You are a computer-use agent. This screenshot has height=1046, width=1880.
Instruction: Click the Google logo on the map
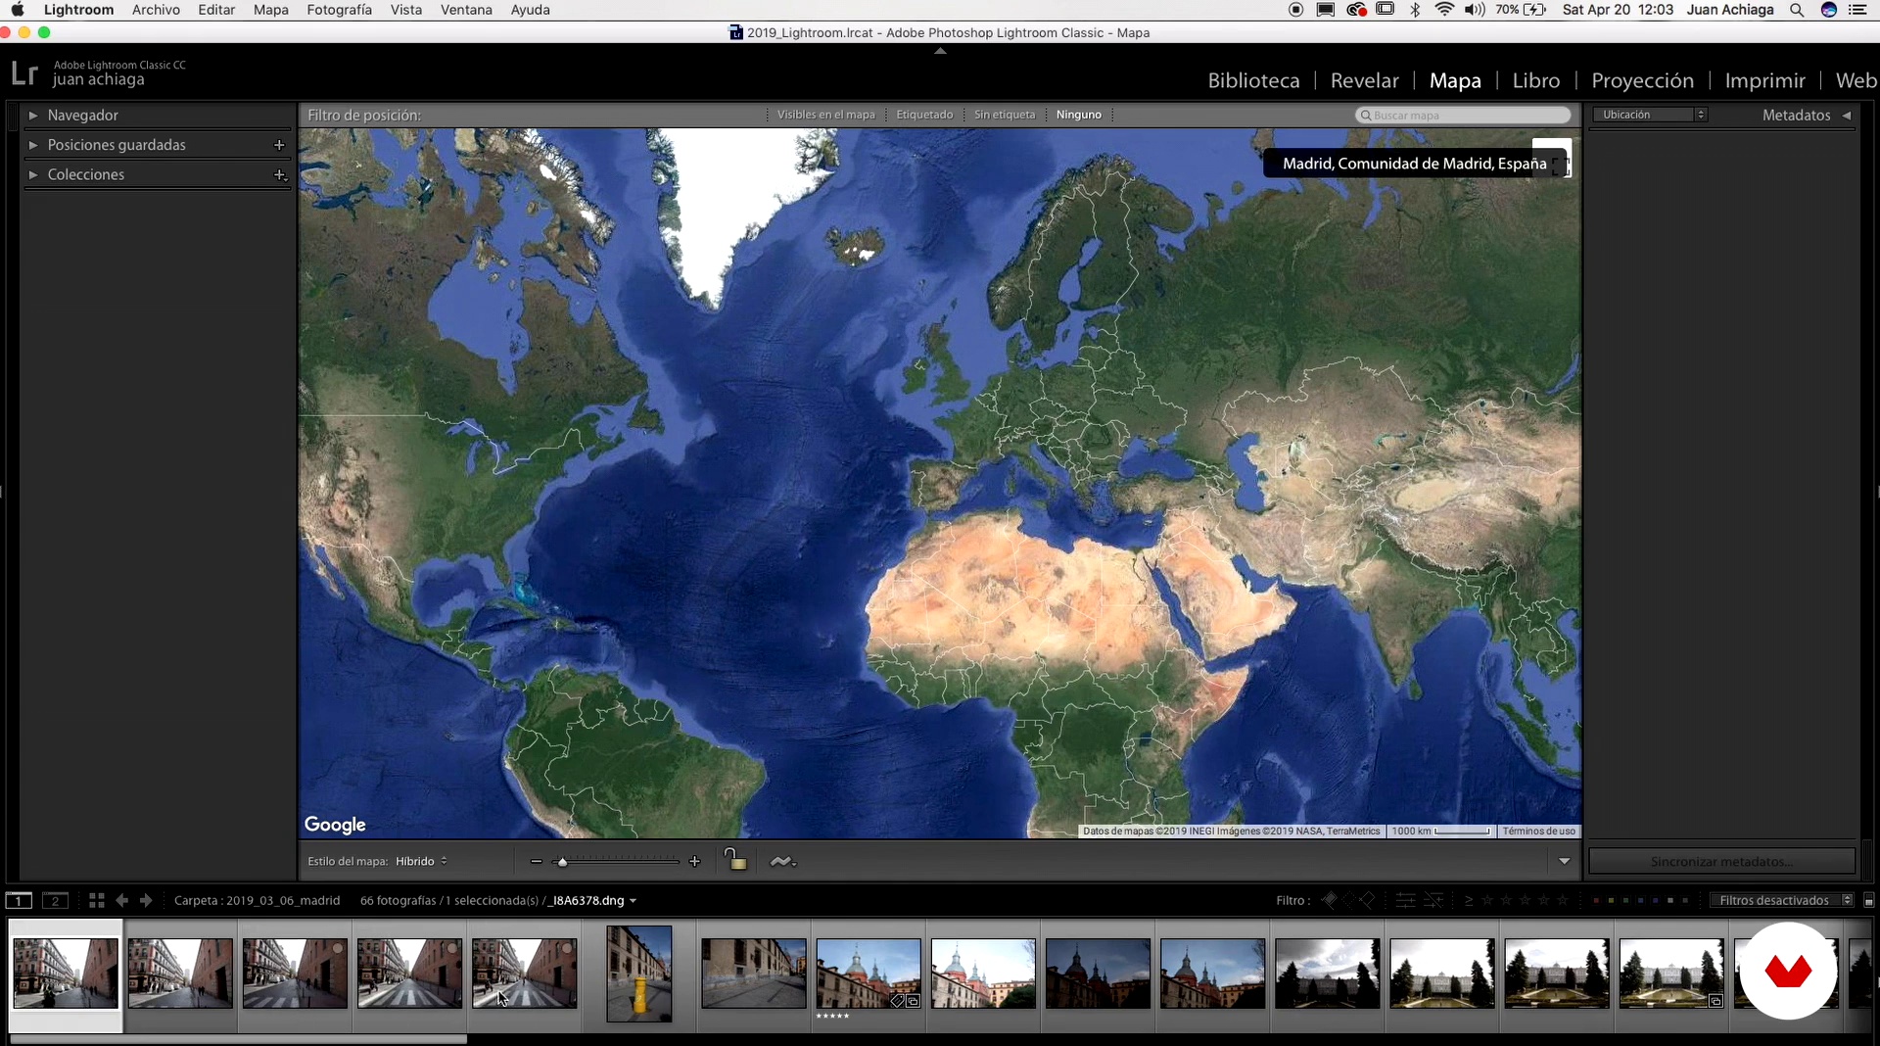(x=335, y=825)
